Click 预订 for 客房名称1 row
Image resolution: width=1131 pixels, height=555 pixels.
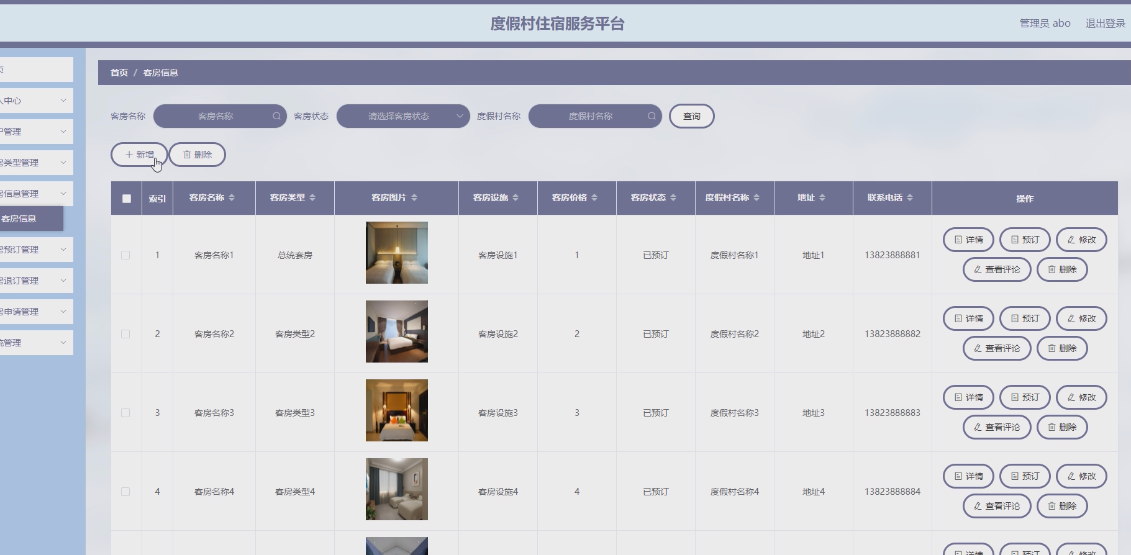pos(1025,240)
